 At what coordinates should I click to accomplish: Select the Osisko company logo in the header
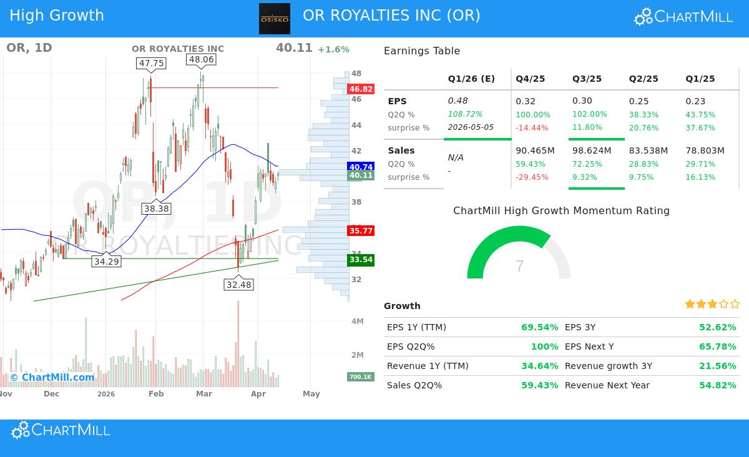point(275,18)
